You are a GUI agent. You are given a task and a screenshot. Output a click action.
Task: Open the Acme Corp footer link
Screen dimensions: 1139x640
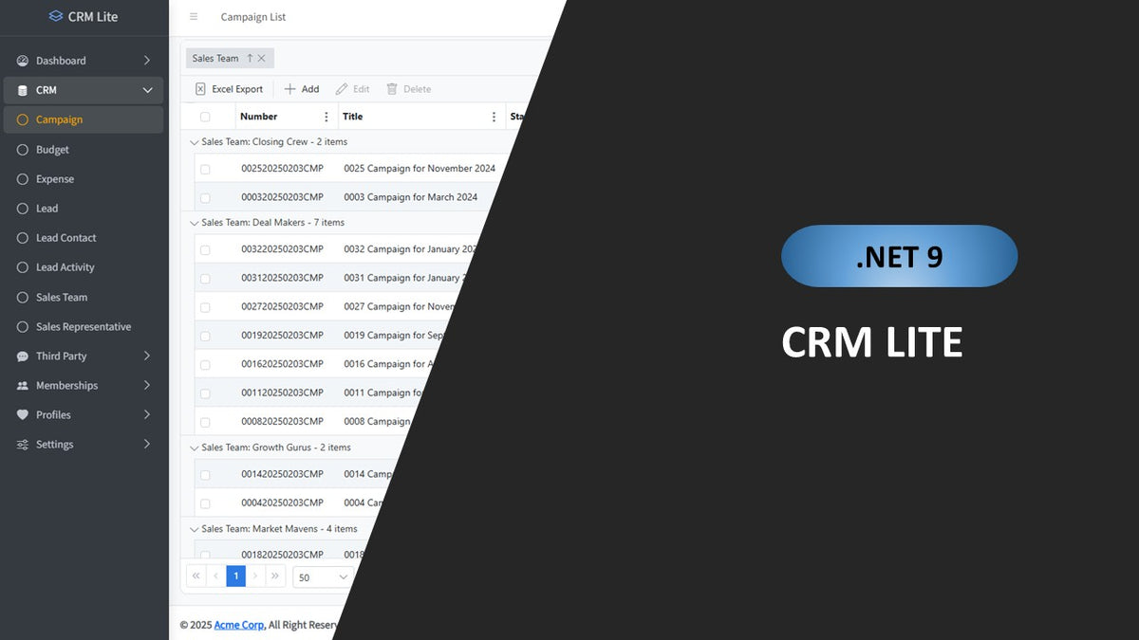[238, 625]
